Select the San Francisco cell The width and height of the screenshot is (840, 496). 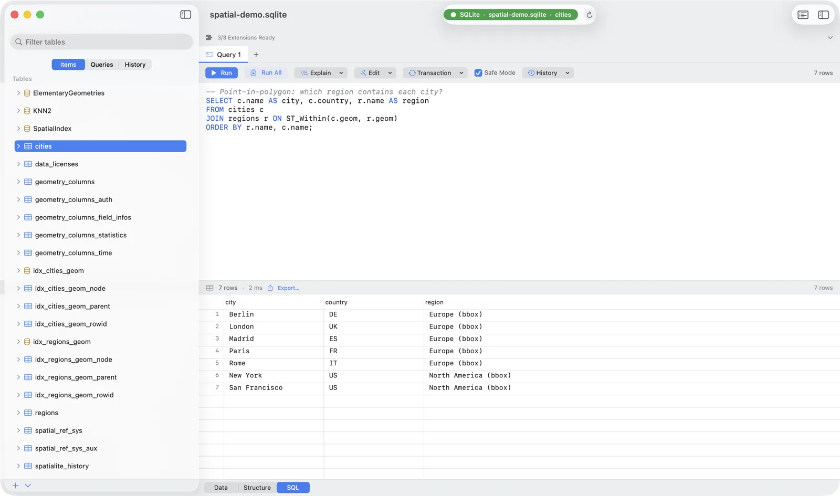tap(274, 388)
